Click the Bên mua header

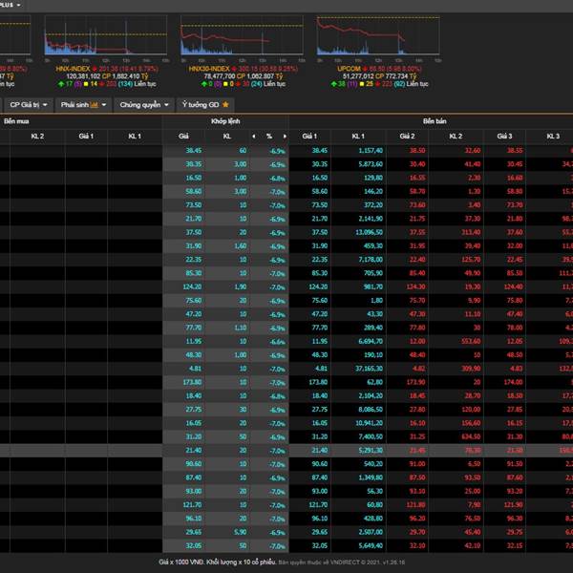16,121
